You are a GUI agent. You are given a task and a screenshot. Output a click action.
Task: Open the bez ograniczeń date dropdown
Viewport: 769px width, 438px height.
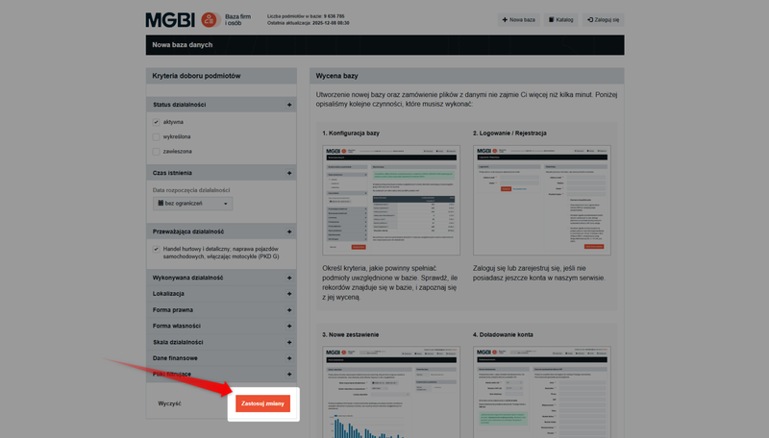click(x=194, y=204)
